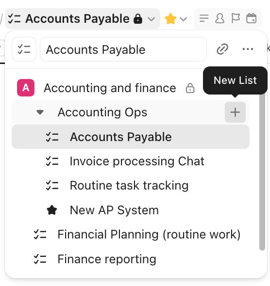Toggle the yellow favorite star
The width and height of the screenshot is (270, 286).
click(x=170, y=18)
